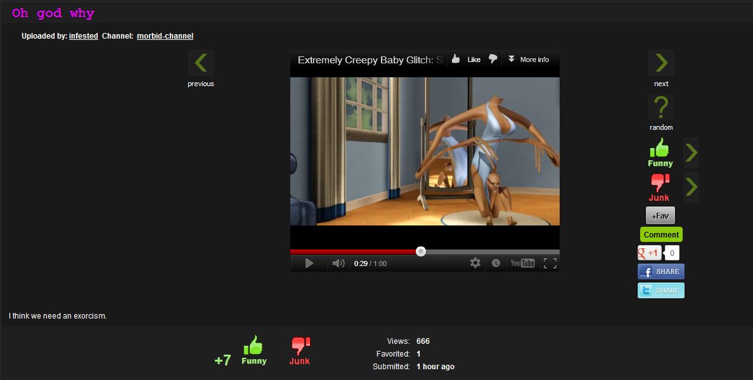Go to next post with green arrow
753x380 pixels.
tap(661, 63)
